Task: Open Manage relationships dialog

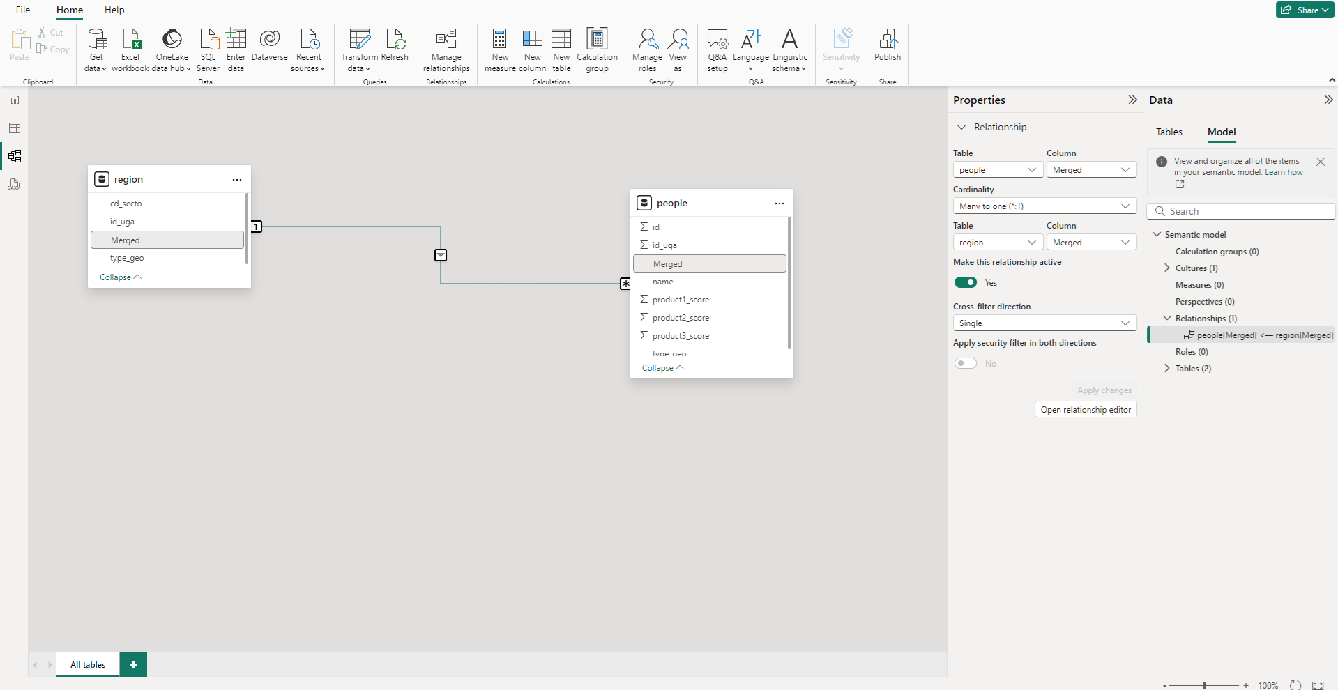Action: [x=446, y=49]
